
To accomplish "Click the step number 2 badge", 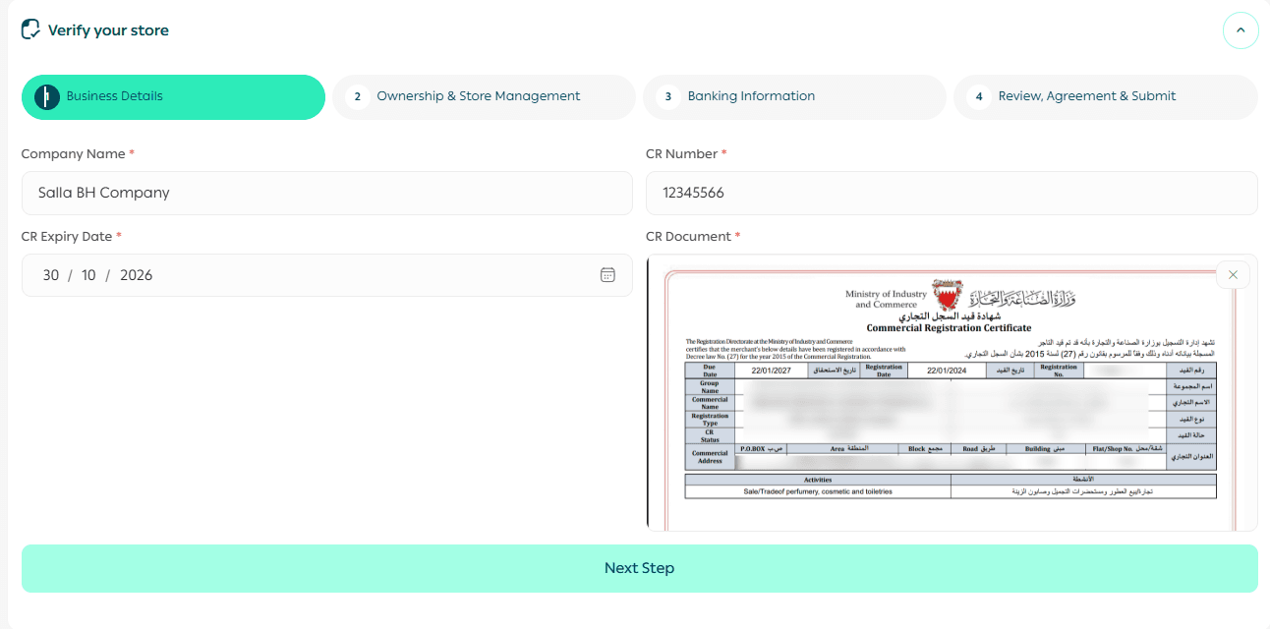I will [357, 96].
